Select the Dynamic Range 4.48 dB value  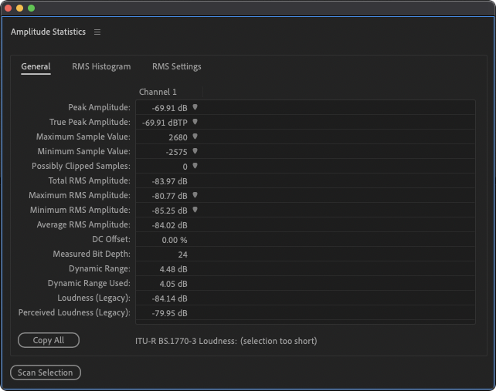173,269
